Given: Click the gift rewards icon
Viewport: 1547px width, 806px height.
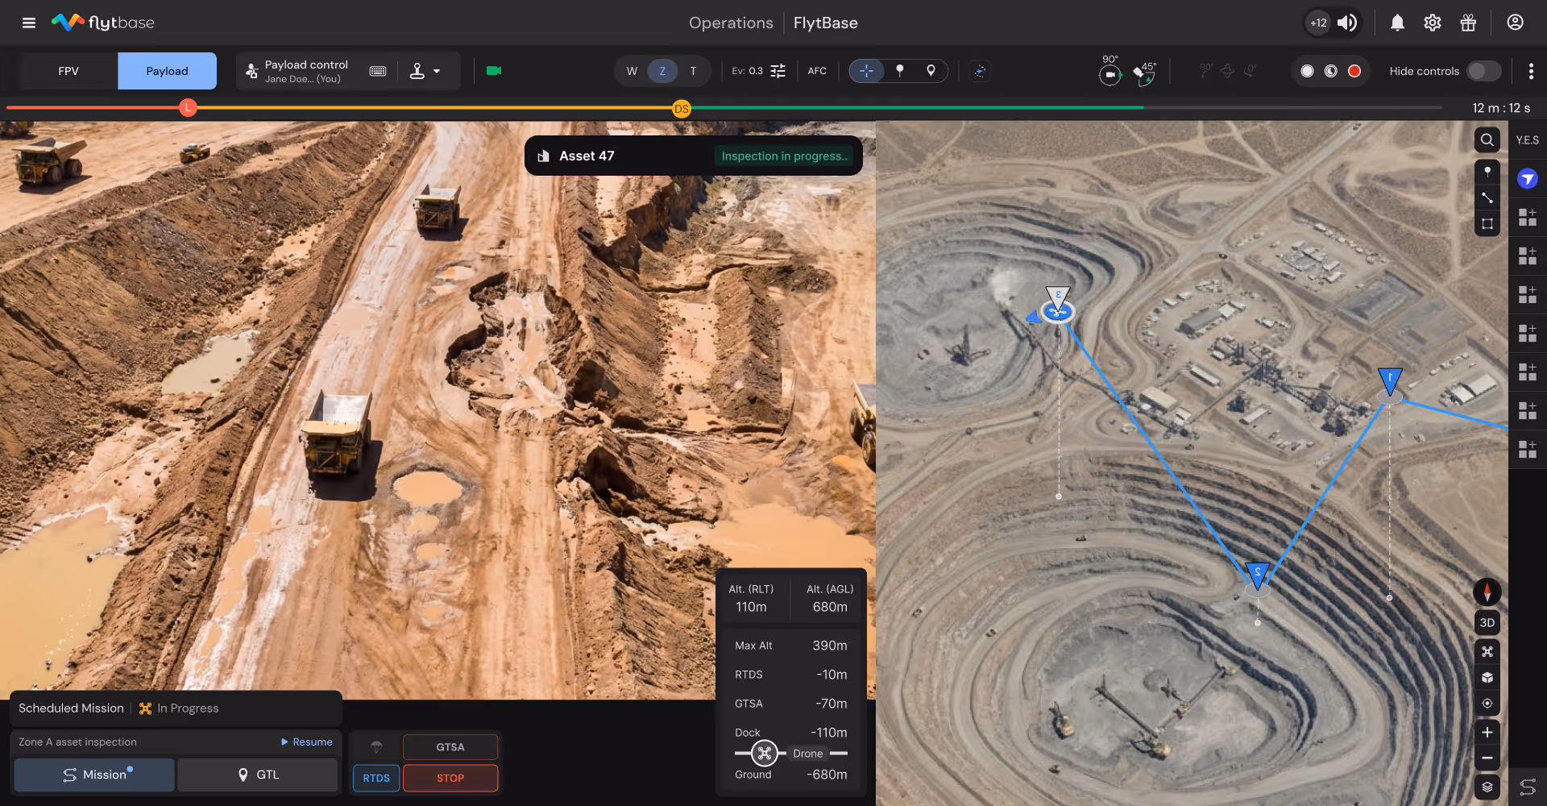Looking at the screenshot, I should pos(1468,23).
